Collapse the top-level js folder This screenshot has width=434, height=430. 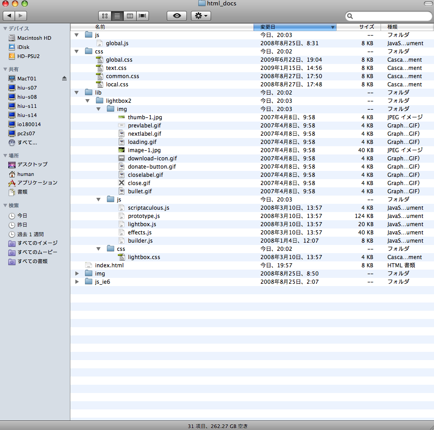pos(77,35)
